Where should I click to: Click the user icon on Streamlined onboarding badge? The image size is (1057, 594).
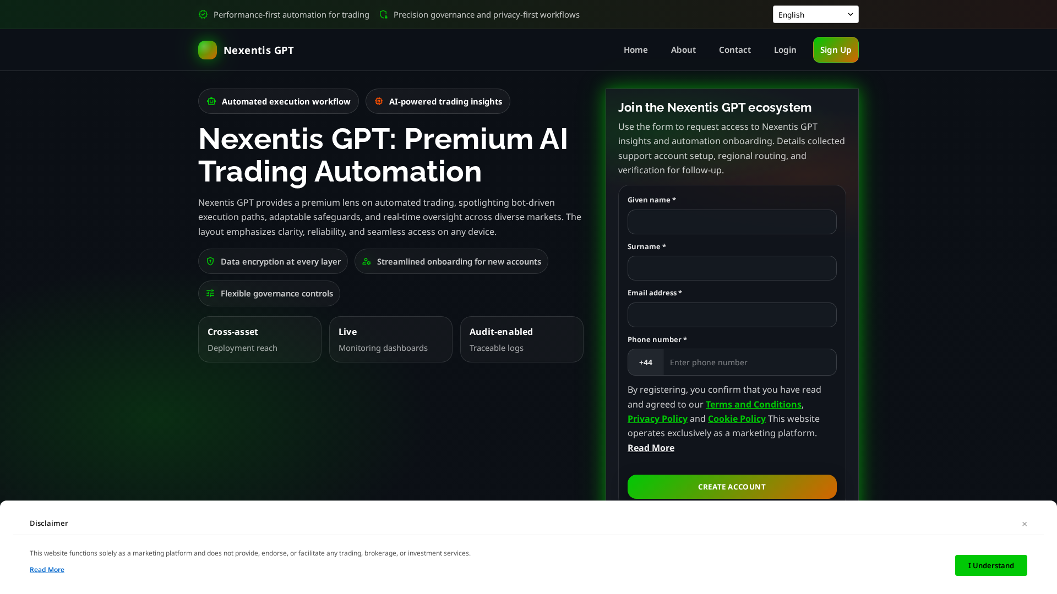367,261
